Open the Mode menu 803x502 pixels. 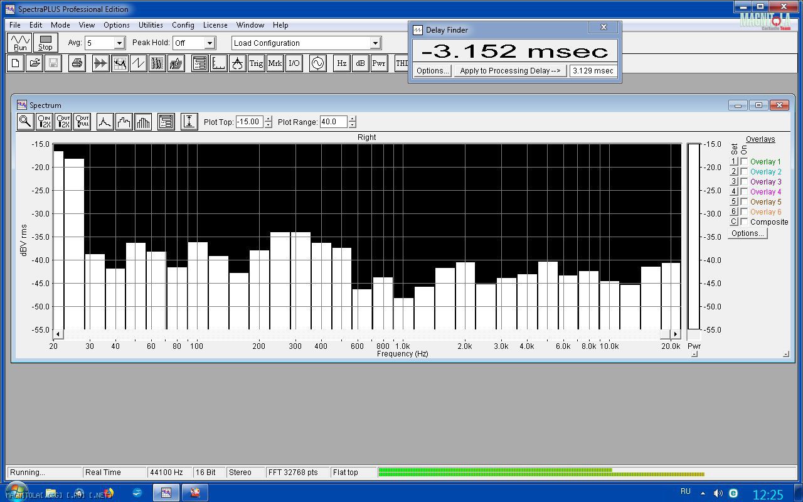(60, 25)
